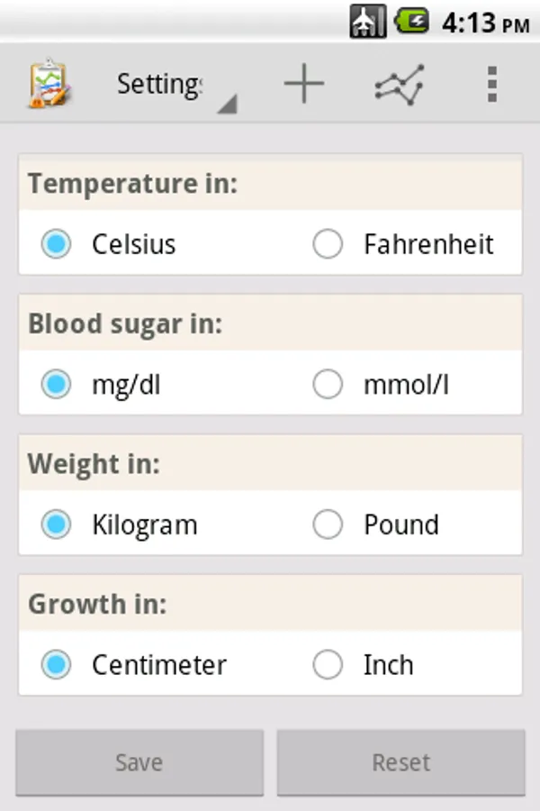Image resolution: width=540 pixels, height=811 pixels.
Task: Select Kilogram as weight unit
Action: tap(56, 525)
